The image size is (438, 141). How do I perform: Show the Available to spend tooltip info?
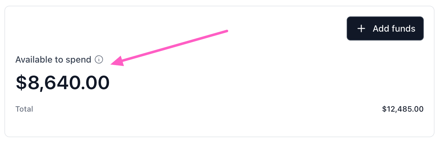tap(99, 59)
